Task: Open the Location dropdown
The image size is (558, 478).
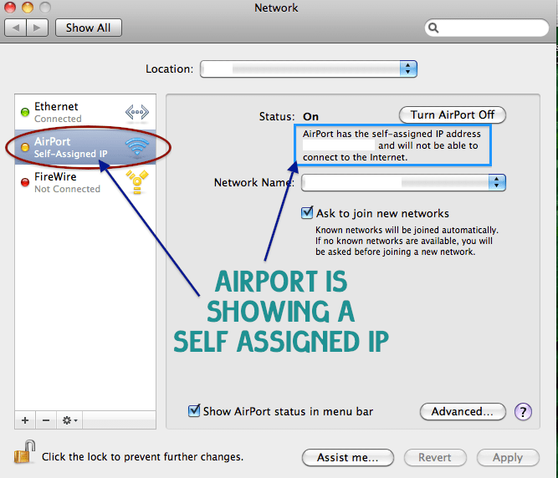Action: (308, 69)
